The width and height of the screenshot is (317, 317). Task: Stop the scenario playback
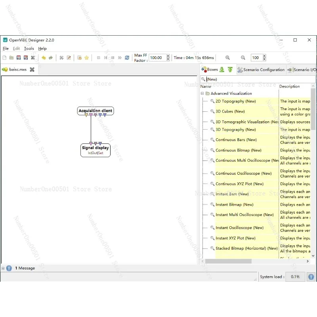98,57
